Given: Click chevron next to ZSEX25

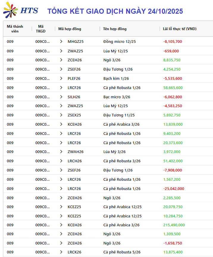Looking at the screenshot, I should point(61,115).
